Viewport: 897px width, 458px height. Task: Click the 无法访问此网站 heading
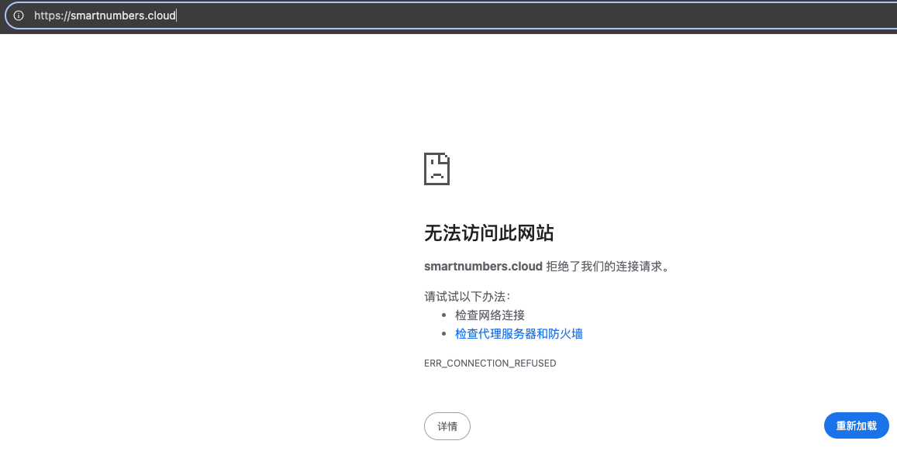click(488, 233)
